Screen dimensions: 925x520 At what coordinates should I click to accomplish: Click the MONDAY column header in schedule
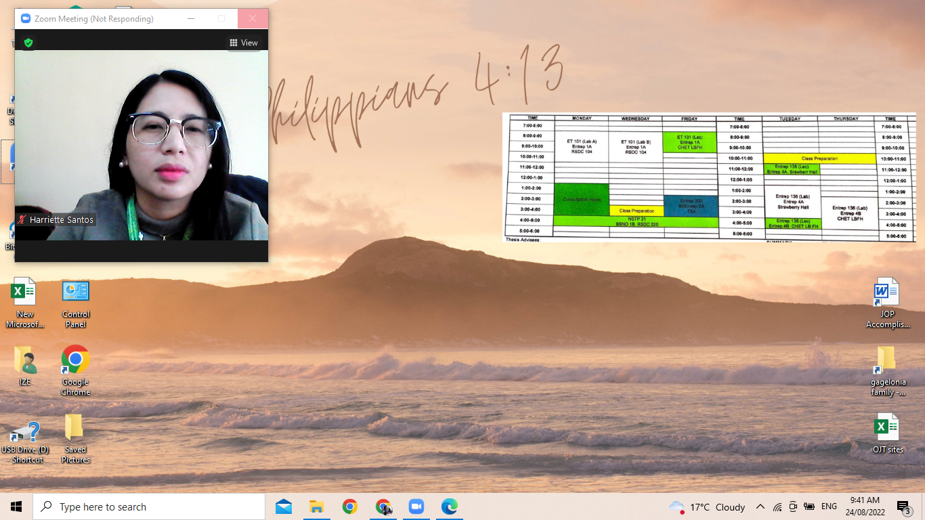[582, 118]
